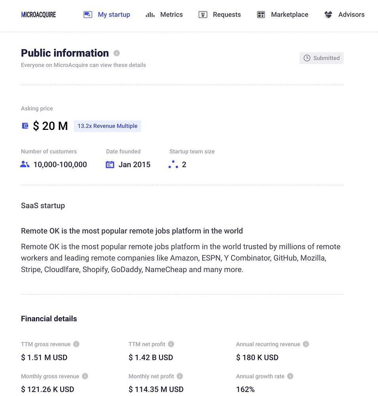
Task: Click the TTM gross revenue info icon
Action: 76,344
